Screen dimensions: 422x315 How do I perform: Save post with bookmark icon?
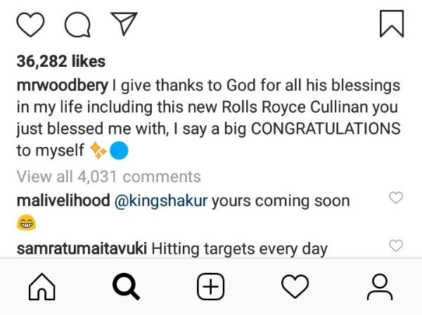[x=392, y=24]
